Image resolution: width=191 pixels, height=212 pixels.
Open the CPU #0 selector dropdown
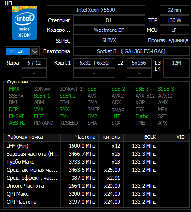[x=22, y=51]
